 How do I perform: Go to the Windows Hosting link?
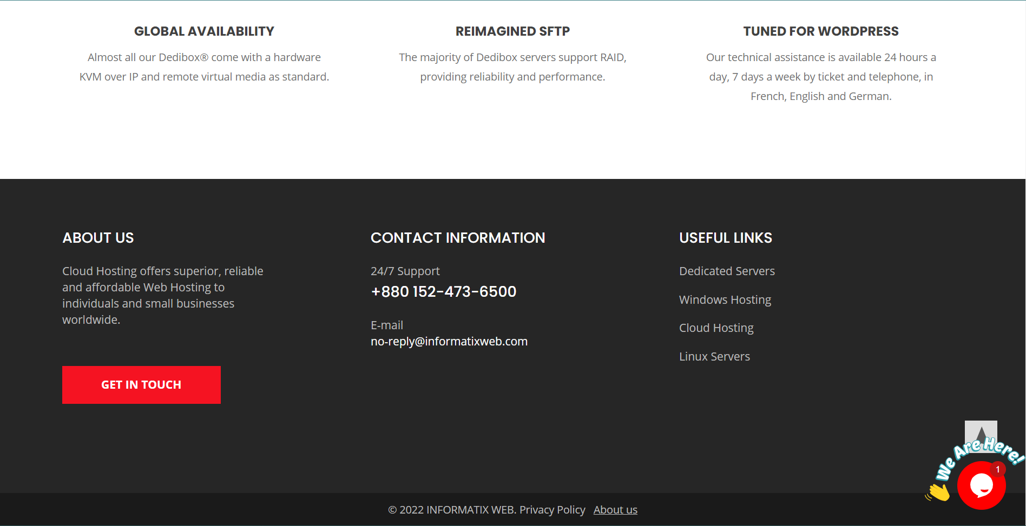725,299
